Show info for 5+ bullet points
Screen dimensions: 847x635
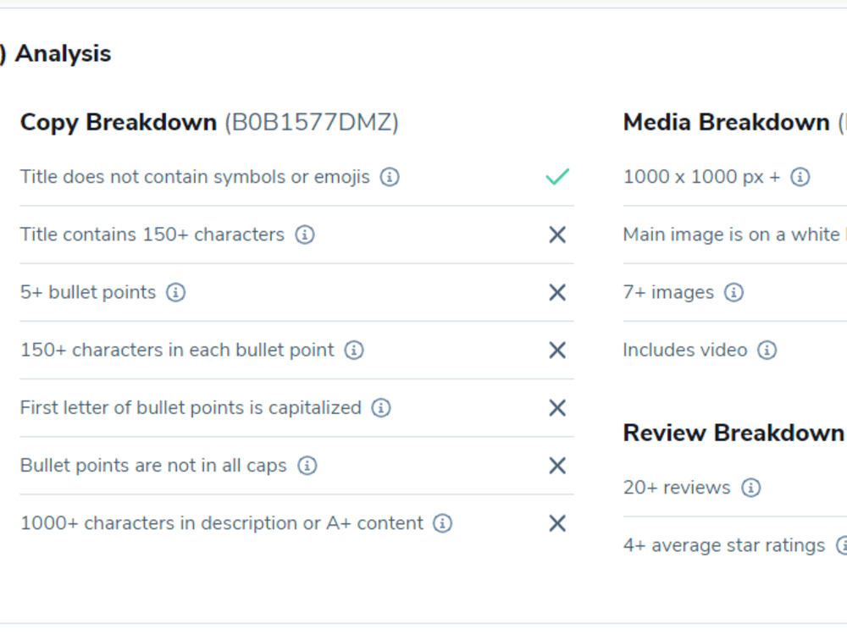click(x=175, y=292)
